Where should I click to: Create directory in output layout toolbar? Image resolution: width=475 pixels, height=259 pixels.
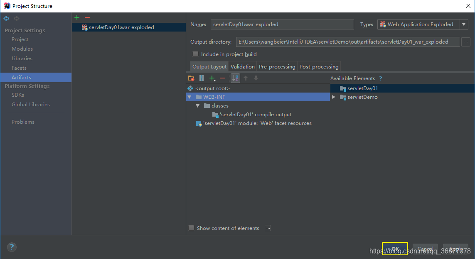point(191,78)
